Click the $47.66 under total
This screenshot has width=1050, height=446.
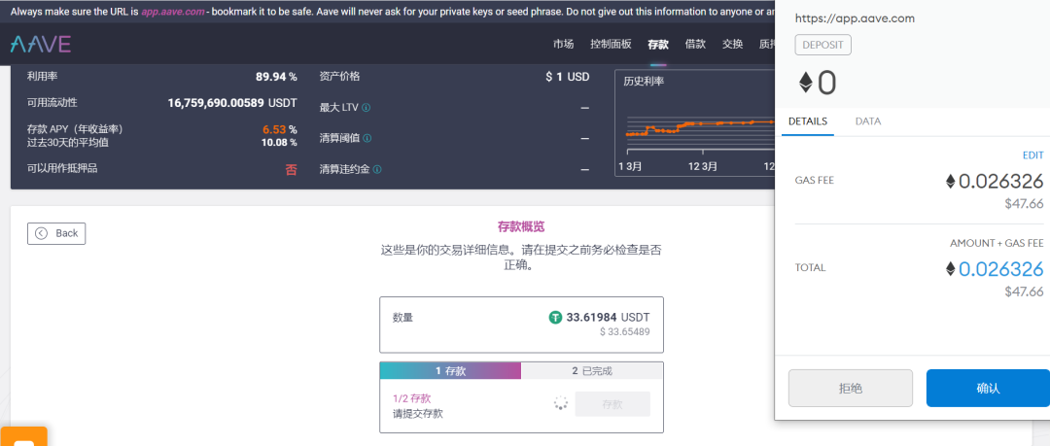tap(1024, 292)
